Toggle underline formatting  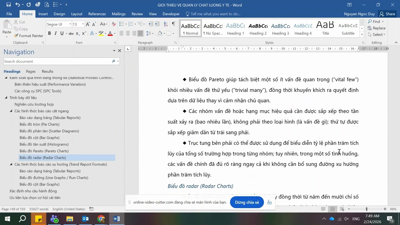62,33
